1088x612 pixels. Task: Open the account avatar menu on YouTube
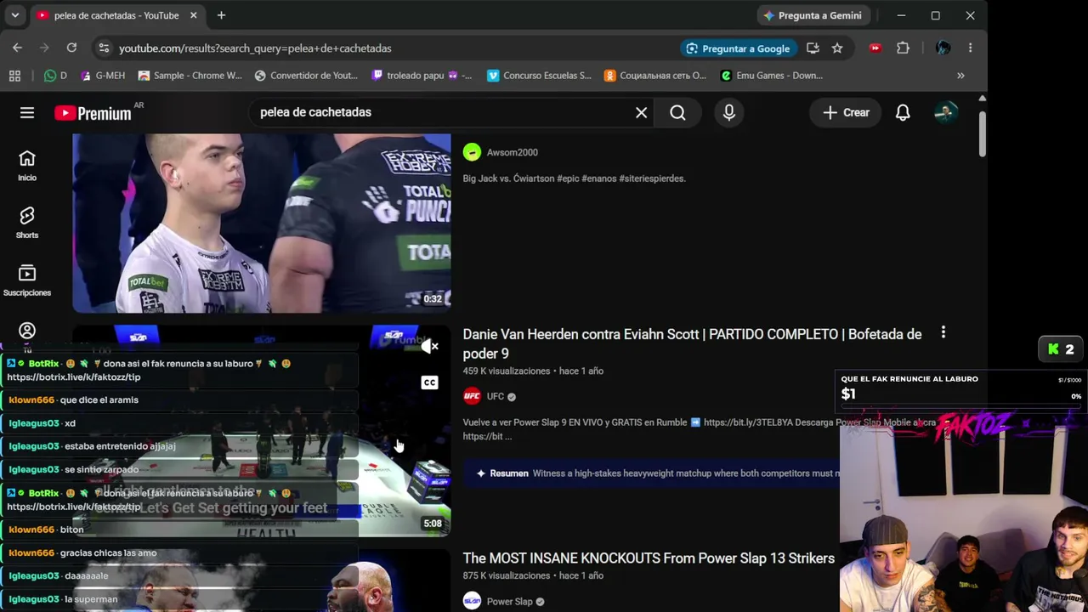coord(945,112)
